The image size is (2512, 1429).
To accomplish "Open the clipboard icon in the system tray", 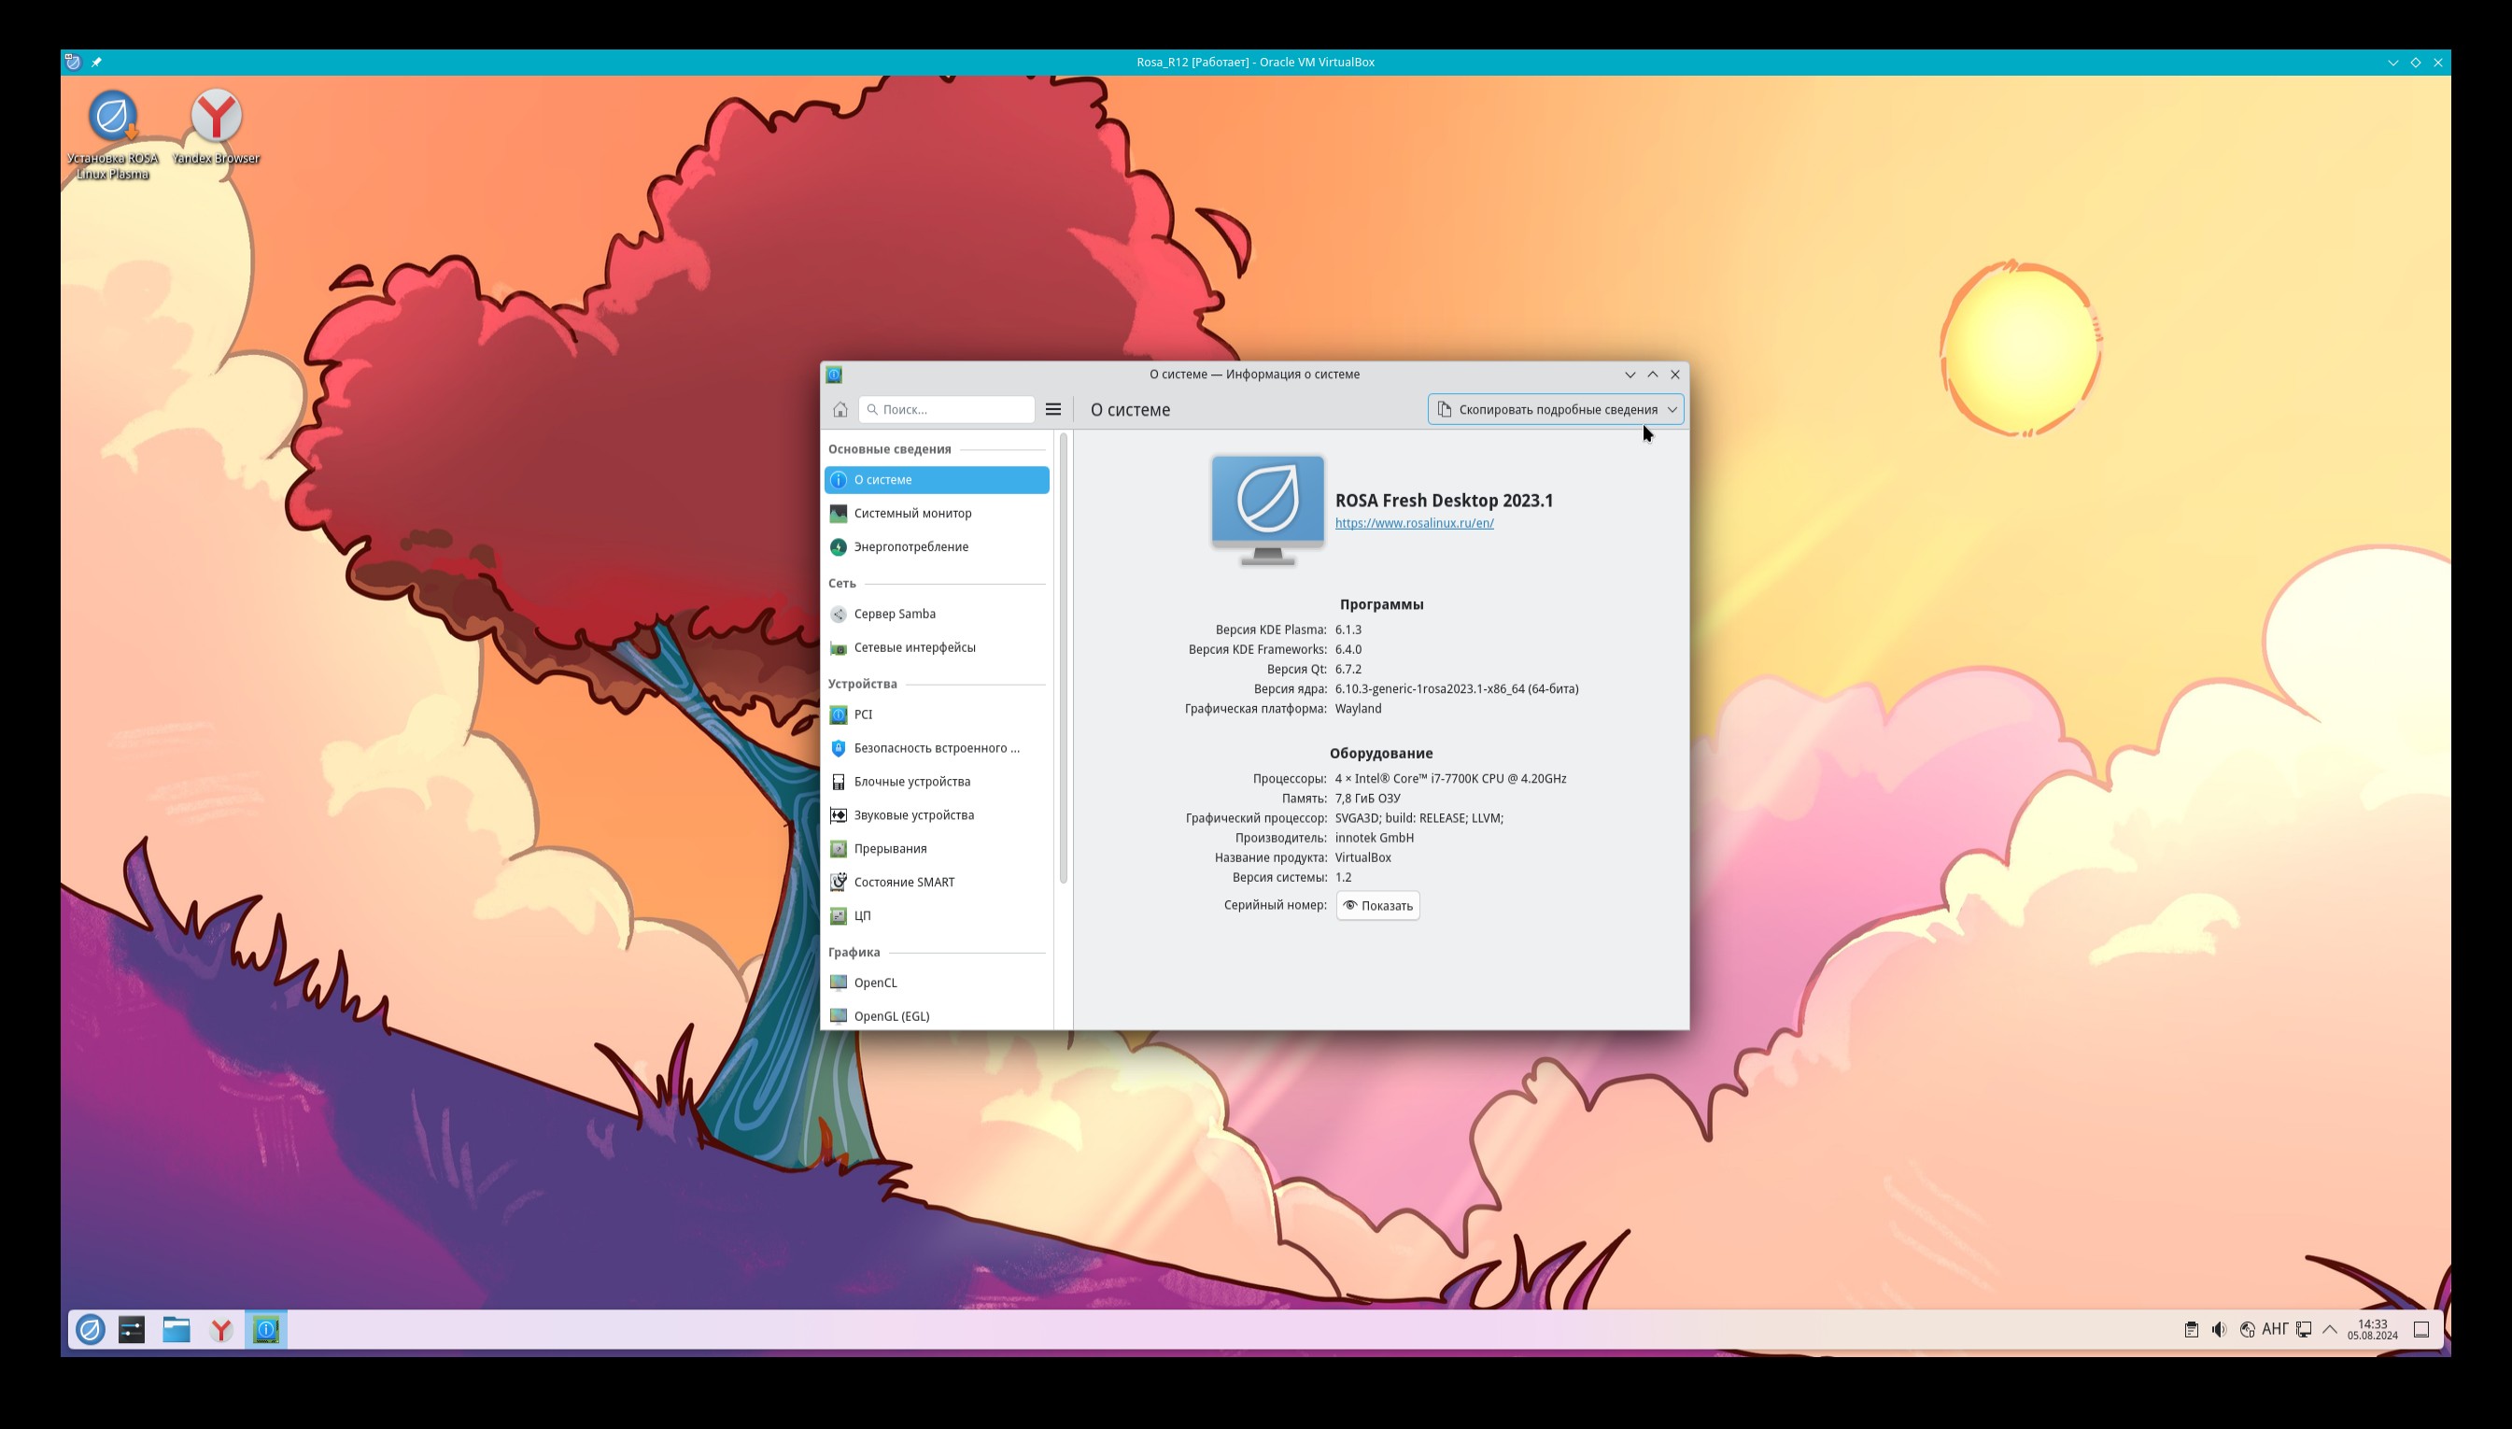I will 2190,1330.
